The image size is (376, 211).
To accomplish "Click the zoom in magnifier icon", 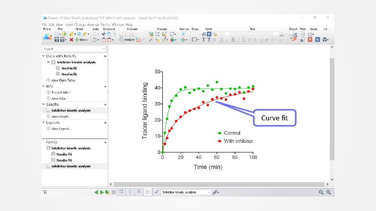I will (x=329, y=192).
